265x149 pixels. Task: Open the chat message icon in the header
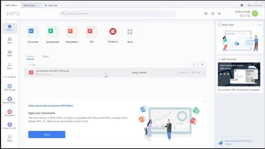coord(206,14)
